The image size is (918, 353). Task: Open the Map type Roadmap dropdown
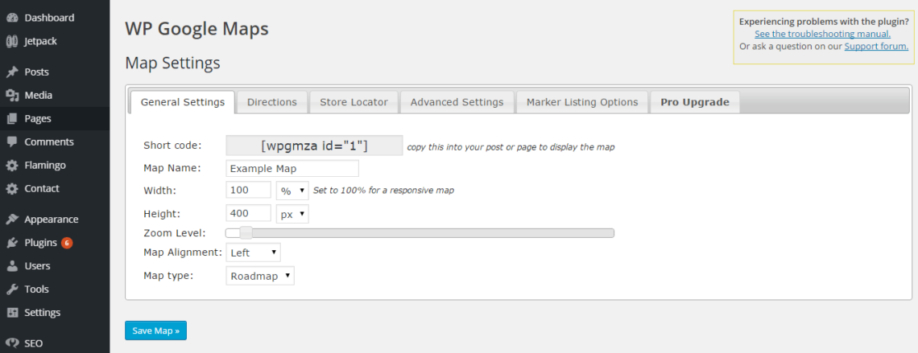point(260,276)
